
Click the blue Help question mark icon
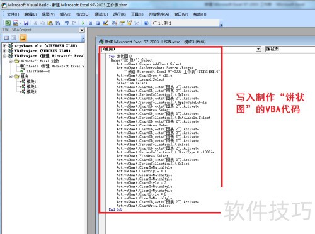coord(146,23)
